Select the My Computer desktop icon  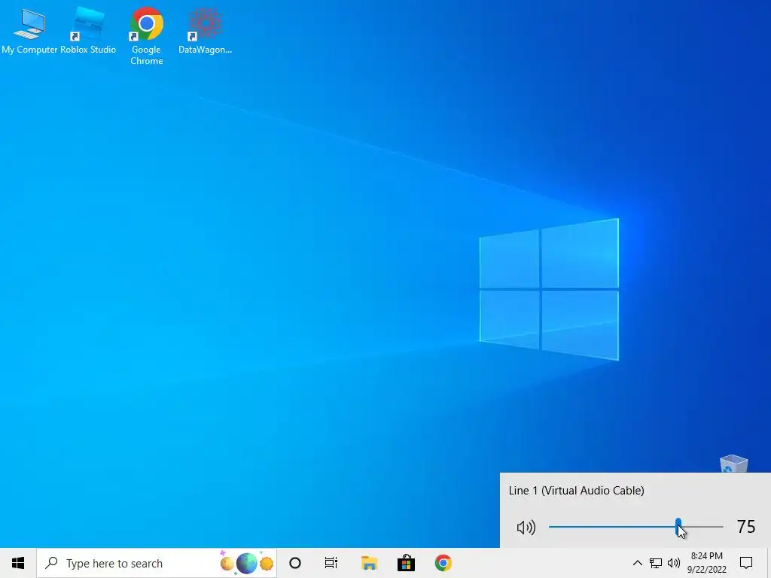click(x=29, y=31)
